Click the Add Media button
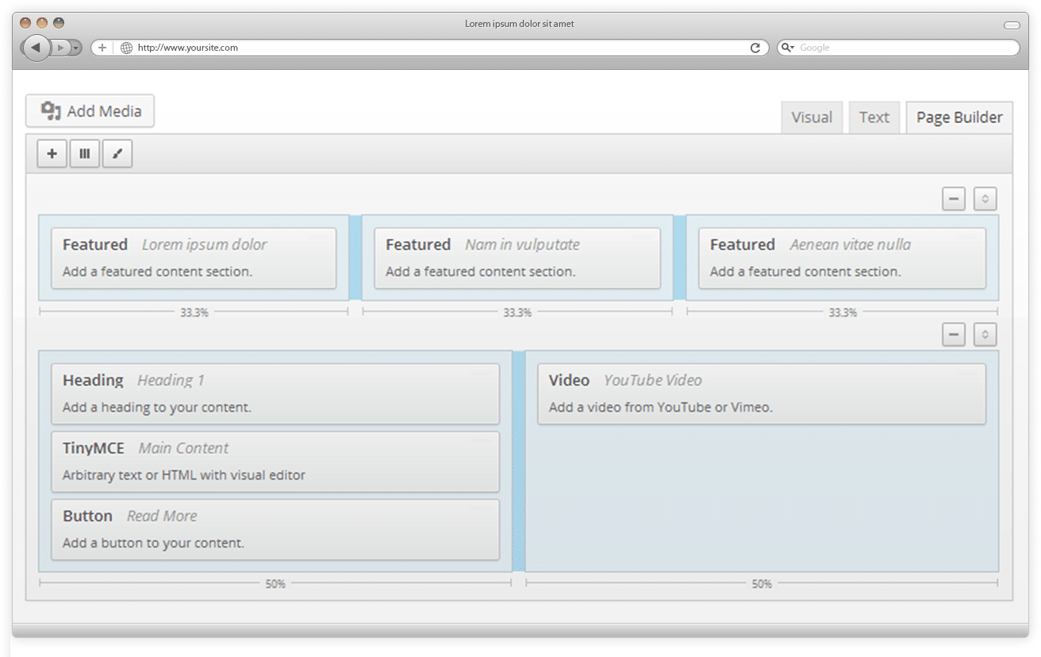1041x657 pixels. (90, 111)
